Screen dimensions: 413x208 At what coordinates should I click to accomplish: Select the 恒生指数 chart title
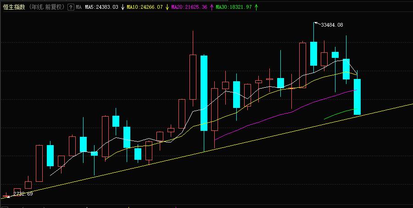point(14,7)
